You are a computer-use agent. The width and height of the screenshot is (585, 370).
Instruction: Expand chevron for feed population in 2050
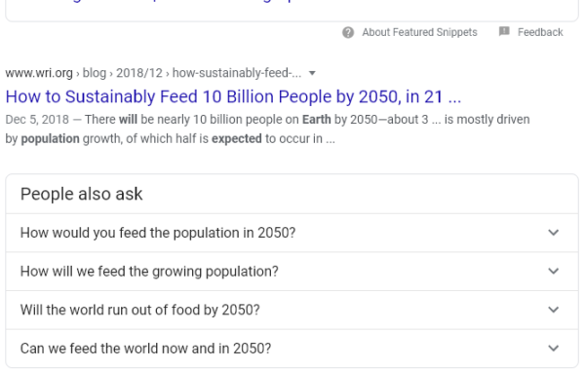[553, 233]
